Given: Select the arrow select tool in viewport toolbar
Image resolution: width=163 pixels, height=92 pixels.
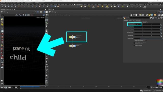Looking at the screenshot, I should (x=2, y=28).
